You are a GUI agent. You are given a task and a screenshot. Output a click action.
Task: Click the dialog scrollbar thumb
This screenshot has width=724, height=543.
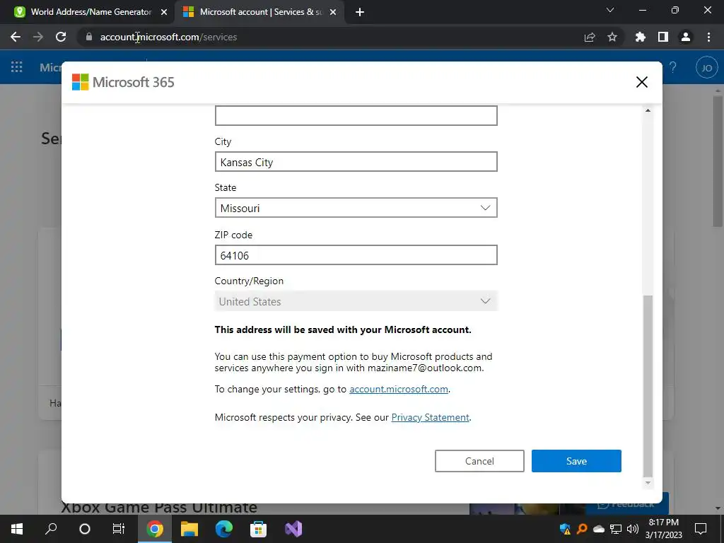pos(648,385)
